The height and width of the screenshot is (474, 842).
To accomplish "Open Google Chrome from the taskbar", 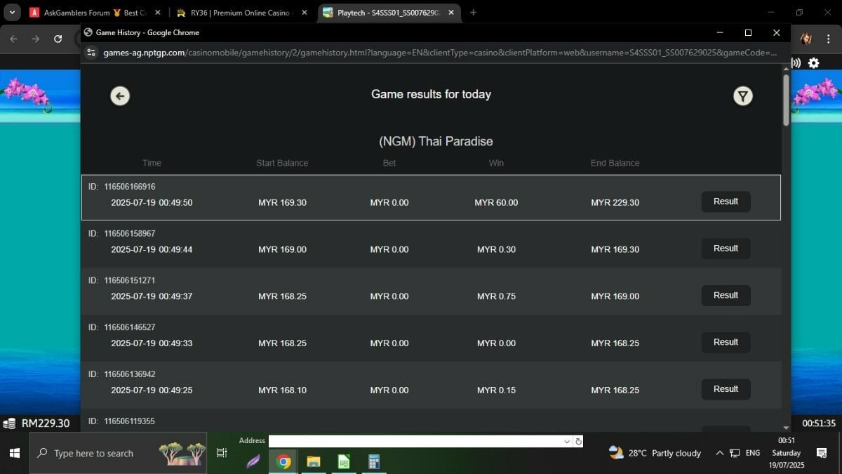I will [x=283, y=461].
